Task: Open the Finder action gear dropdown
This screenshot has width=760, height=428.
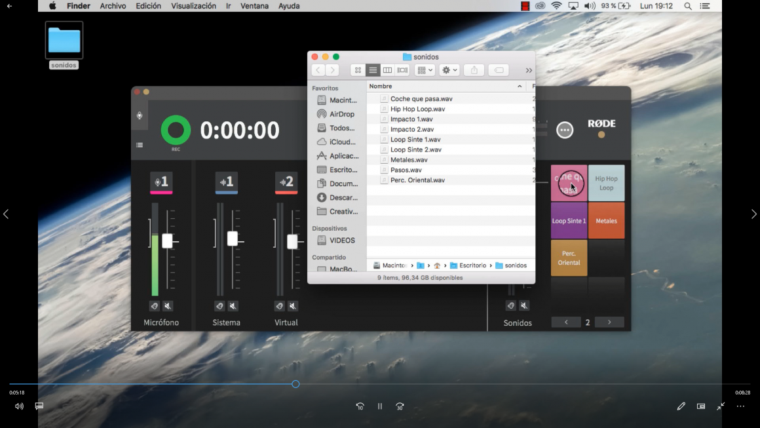Action: tap(449, 70)
